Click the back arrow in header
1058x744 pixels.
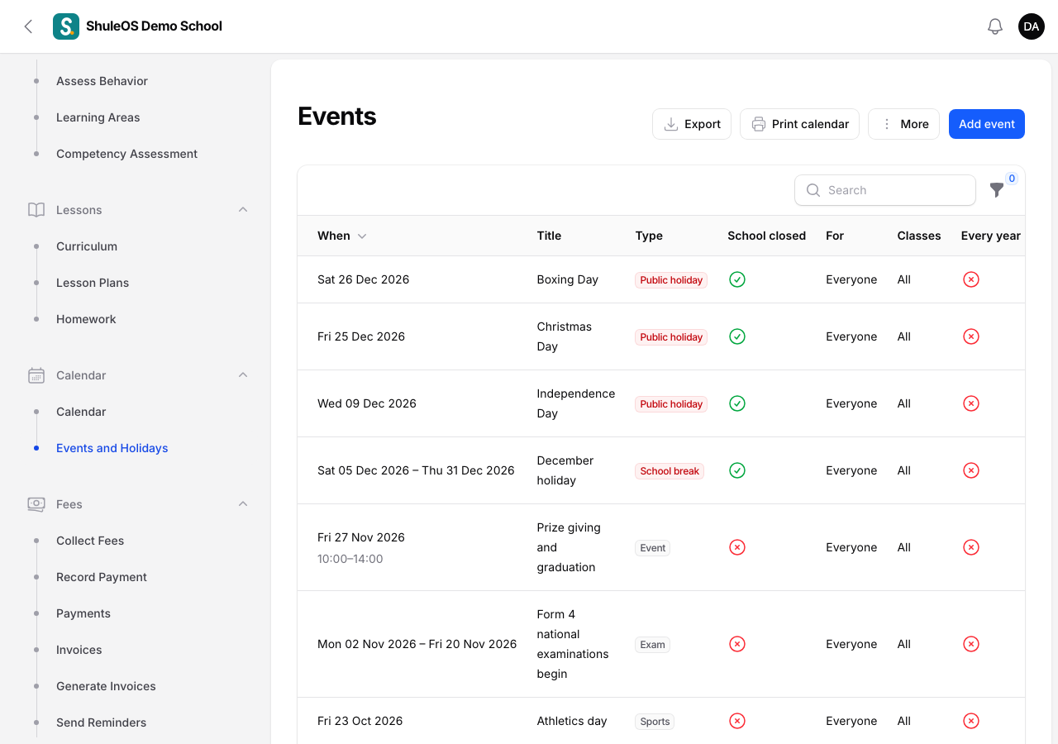(x=28, y=26)
